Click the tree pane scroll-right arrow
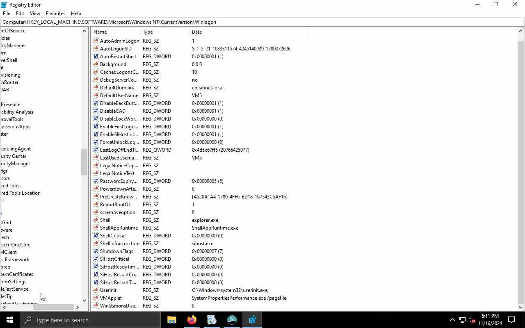Screen dimensions: 525x328 (x=77, y=307)
